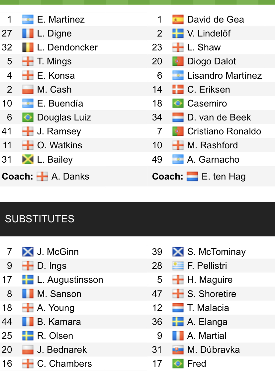Click the Spain flag beside David de Gea
The height and width of the screenshot is (378, 275).
[178, 20]
